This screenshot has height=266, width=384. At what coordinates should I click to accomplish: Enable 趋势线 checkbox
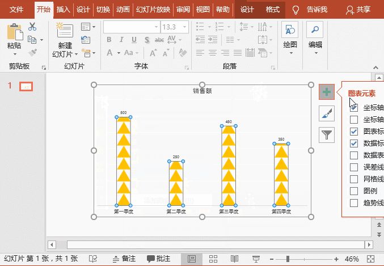click(353, 203)
